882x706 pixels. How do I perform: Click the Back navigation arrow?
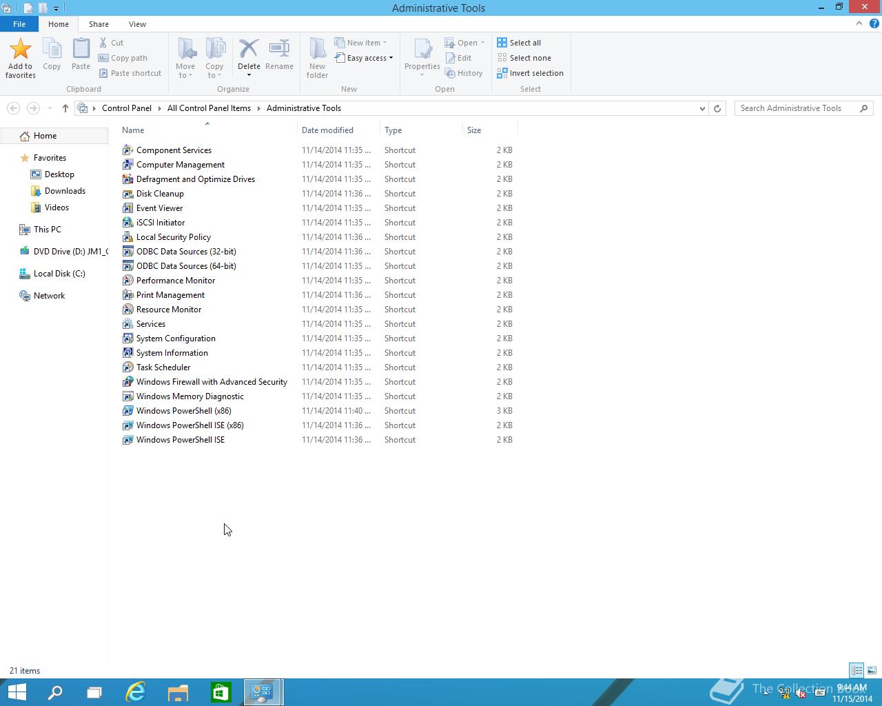point(13,108)
